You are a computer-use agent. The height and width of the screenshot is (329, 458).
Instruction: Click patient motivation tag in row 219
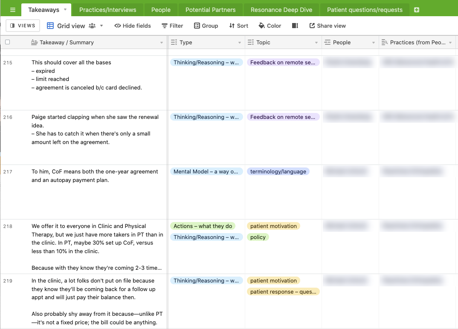(x=273, y=281)
